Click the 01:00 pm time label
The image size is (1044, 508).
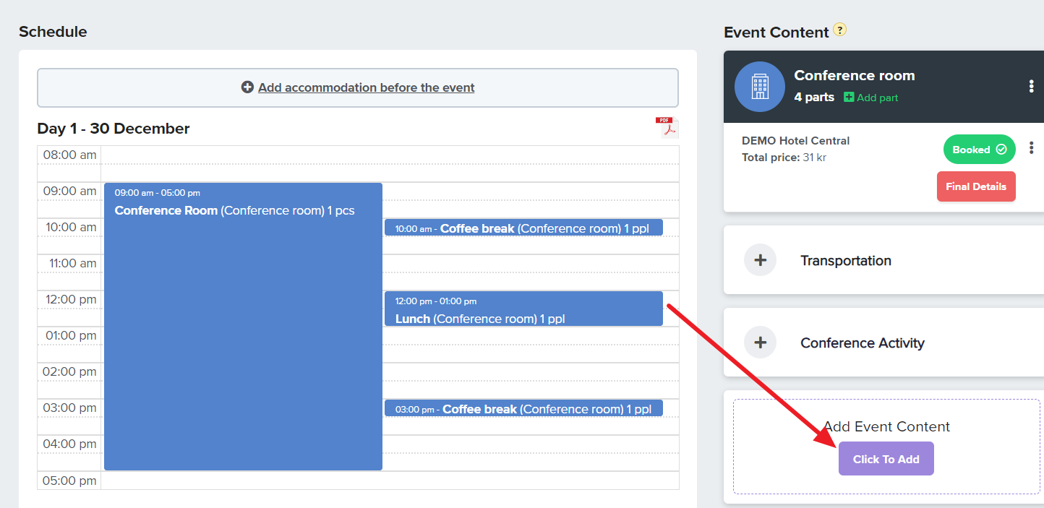coord(70,335)
